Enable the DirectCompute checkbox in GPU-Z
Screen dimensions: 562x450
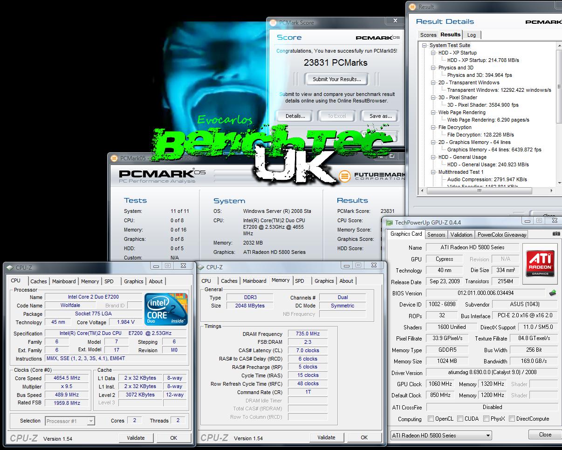(x=511, y=419)
